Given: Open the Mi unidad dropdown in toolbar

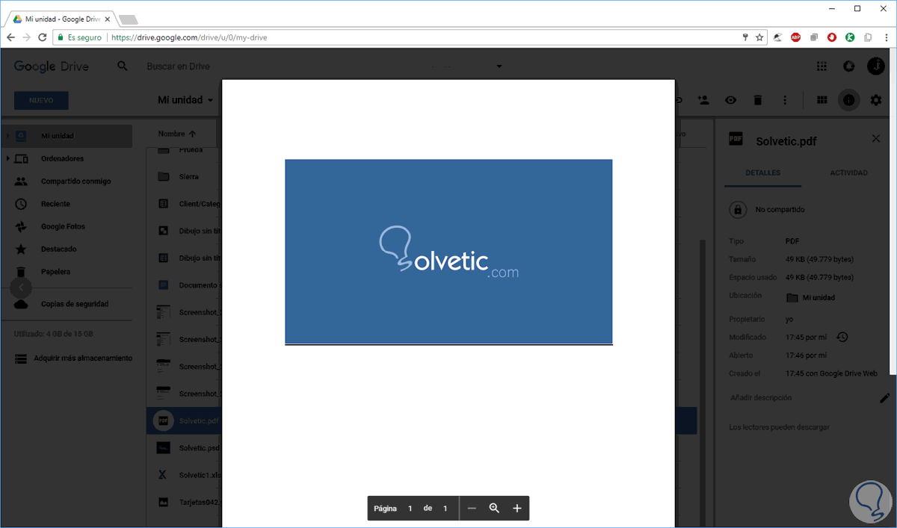Looking at the screenshot, I should (185, 100).
